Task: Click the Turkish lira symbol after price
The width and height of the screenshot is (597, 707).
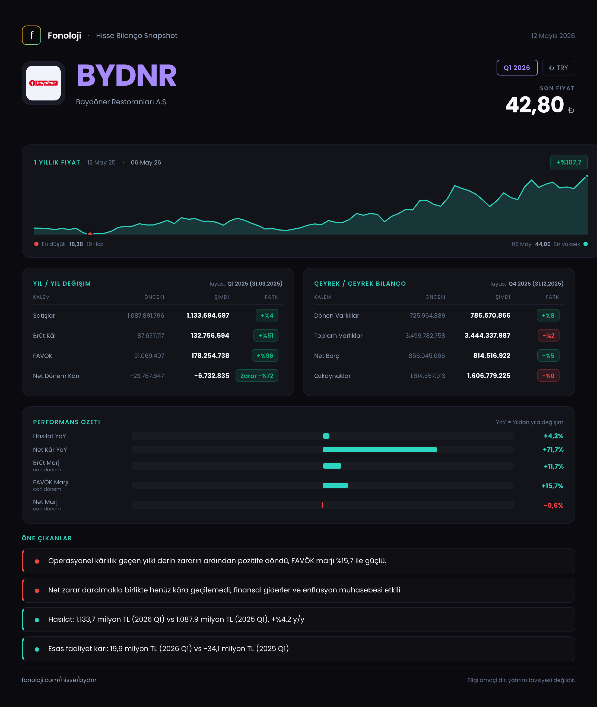Action: [x=571, y=110]
